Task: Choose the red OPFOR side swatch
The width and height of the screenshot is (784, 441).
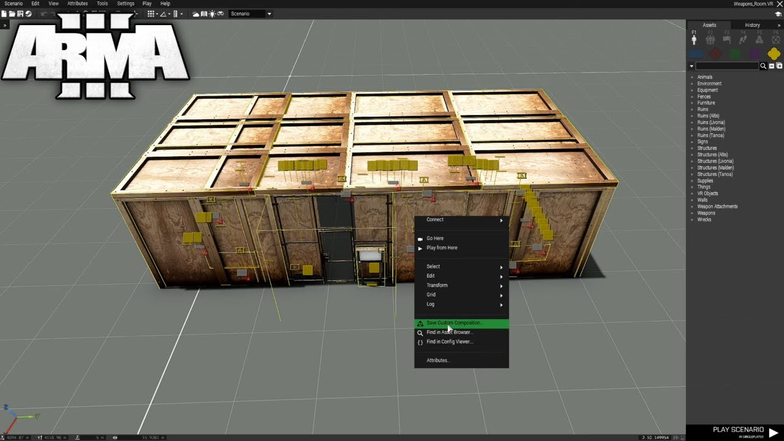Action: pos(715,54)
